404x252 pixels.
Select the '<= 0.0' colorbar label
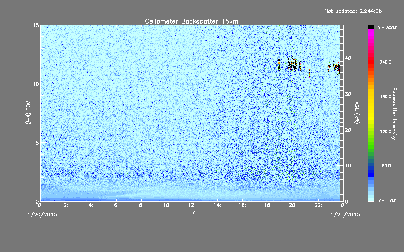[387, 201]
